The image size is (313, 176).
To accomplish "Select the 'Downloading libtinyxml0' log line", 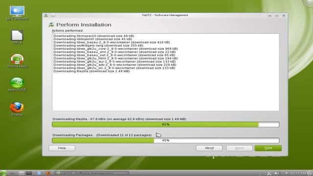I will pos(92,39).
